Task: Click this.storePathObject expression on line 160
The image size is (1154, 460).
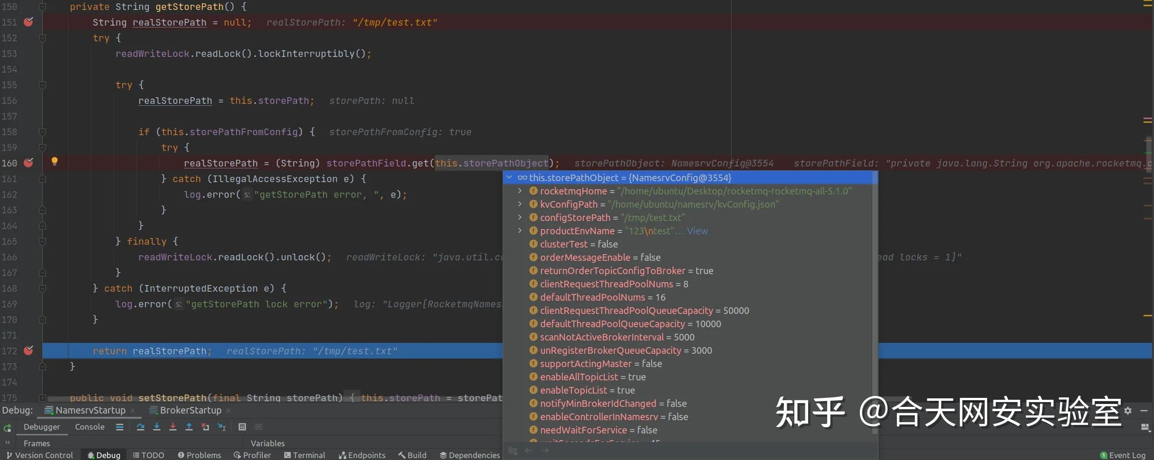Action: [492, 163]
